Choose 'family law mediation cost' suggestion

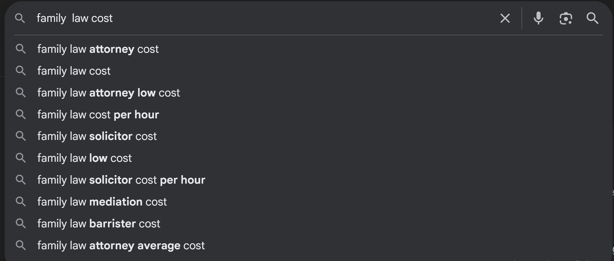click(x=102, y=202)
